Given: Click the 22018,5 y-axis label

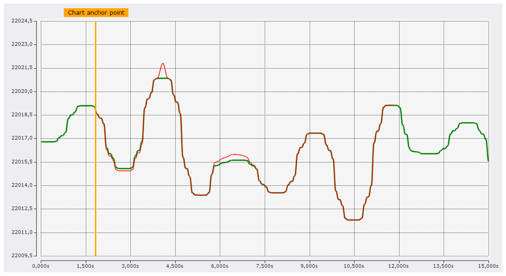Looking at the screenshot, I should coord(22,115).
